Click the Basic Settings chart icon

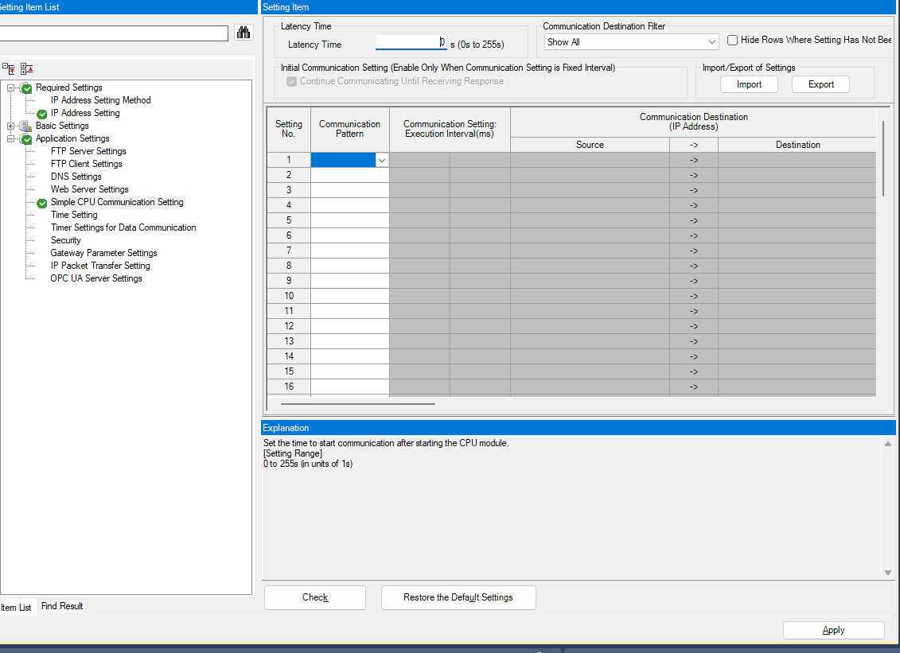tap(25, 126)
